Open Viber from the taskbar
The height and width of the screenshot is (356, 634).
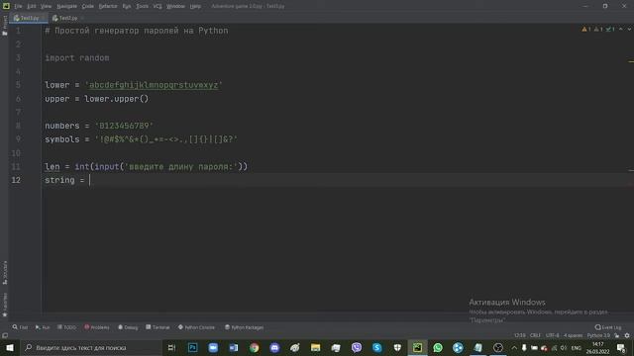pos(357,347)
